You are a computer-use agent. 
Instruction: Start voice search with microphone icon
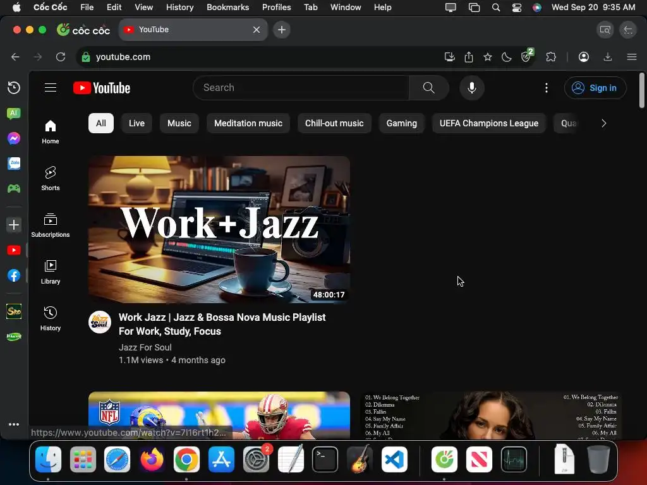pos(471,88)
